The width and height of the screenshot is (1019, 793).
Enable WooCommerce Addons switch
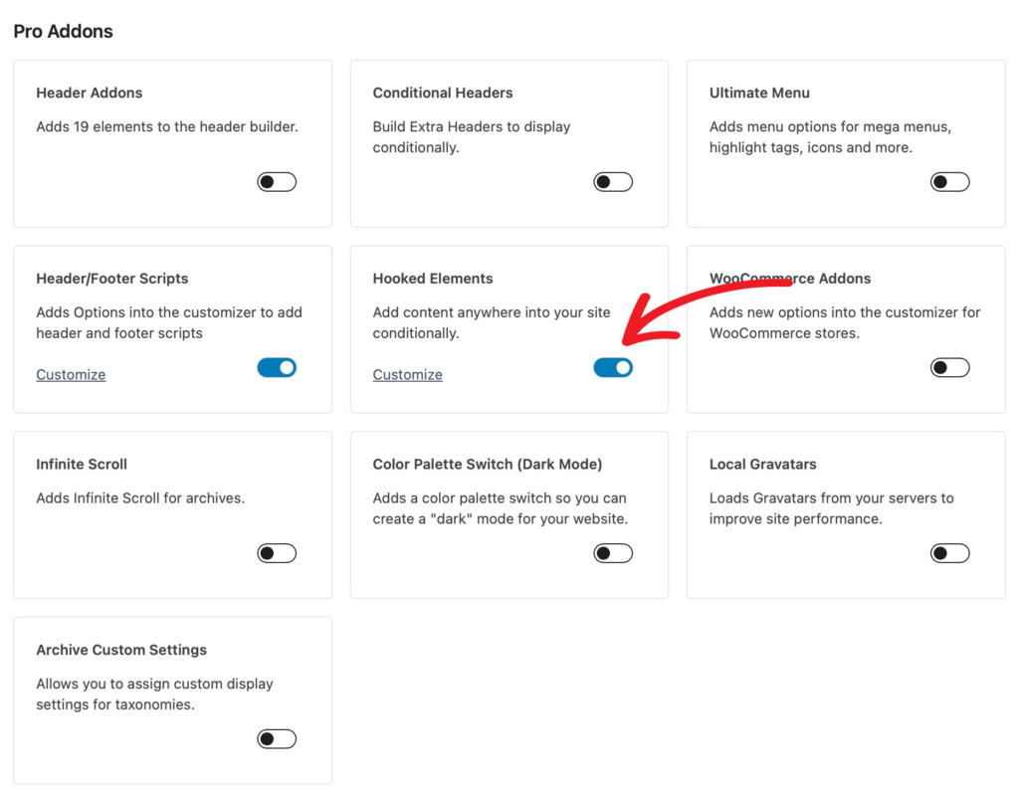point(949,368)
